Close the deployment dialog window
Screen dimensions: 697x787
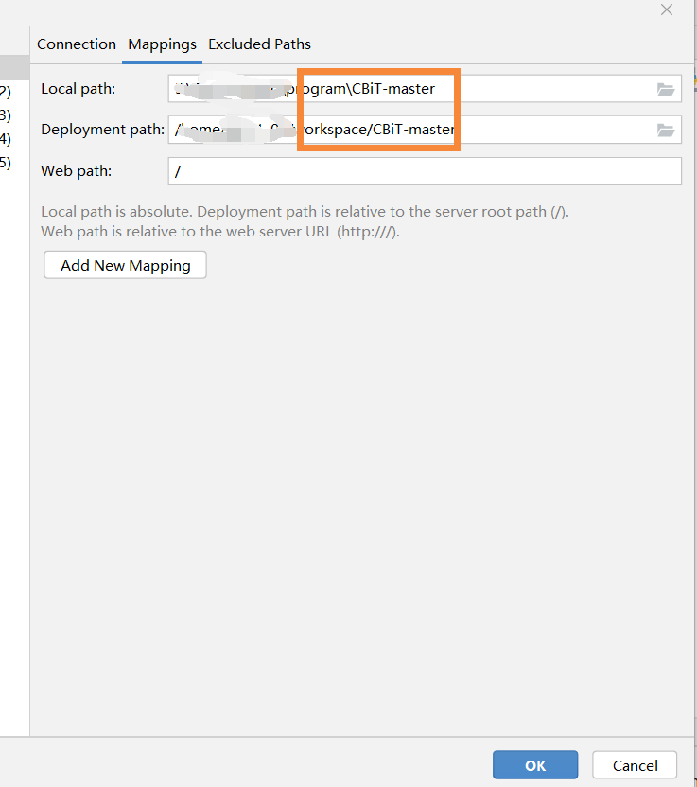pos(667,9)
